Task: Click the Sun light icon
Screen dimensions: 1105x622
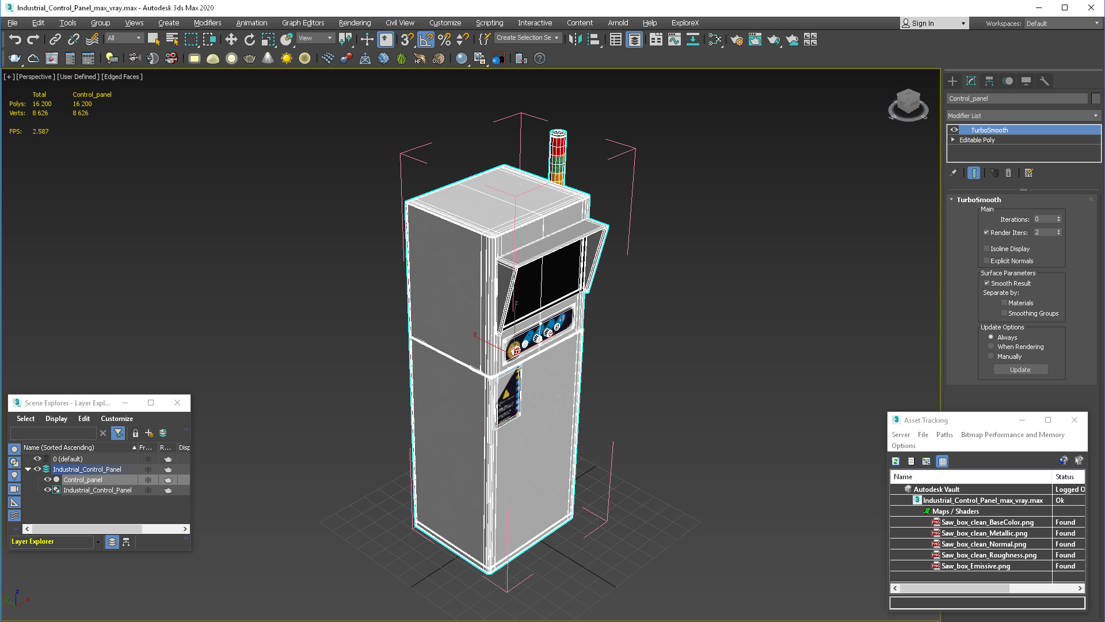Action: click(x=286, y=58)
